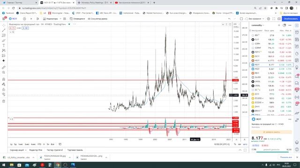
Task: Select the crosshair cursor tool
Action: (x=4, y=25)
